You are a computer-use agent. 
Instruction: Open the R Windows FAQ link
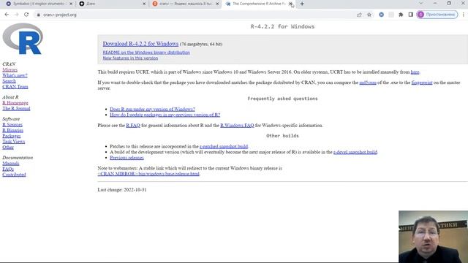tap(237, 126)
